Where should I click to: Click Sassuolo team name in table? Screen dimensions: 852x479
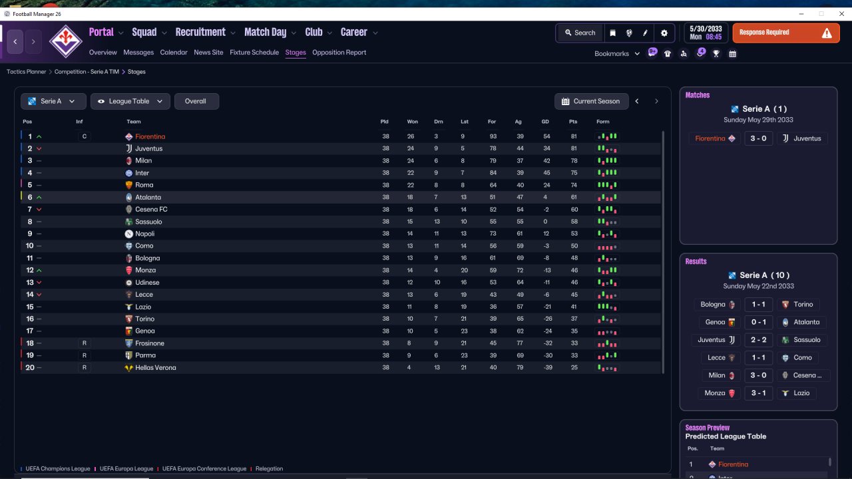click(148, 222)
